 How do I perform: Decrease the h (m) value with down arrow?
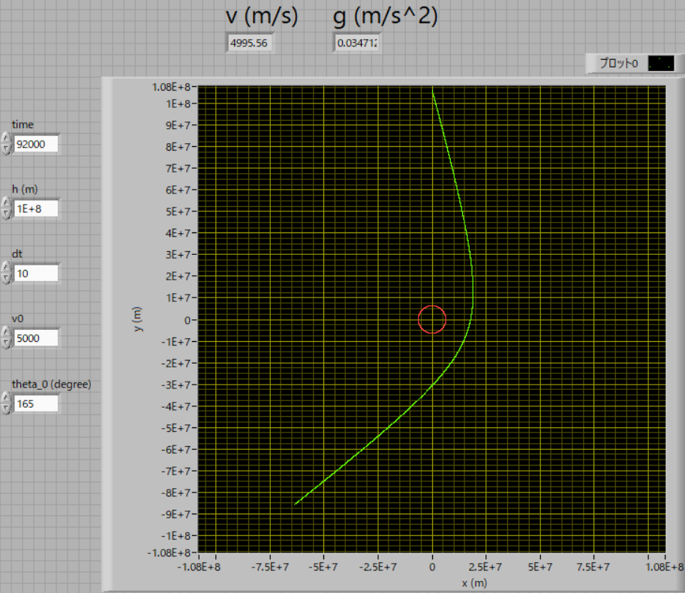click(x=6, y=214)
